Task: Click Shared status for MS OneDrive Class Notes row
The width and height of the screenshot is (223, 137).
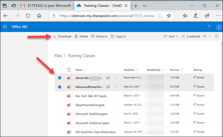Action: [199, 131]
